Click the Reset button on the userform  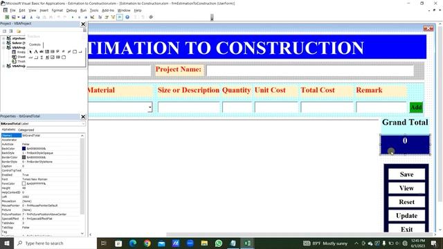coord(406,202)
